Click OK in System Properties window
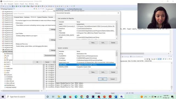176x99 pixels. click(37, 62)
